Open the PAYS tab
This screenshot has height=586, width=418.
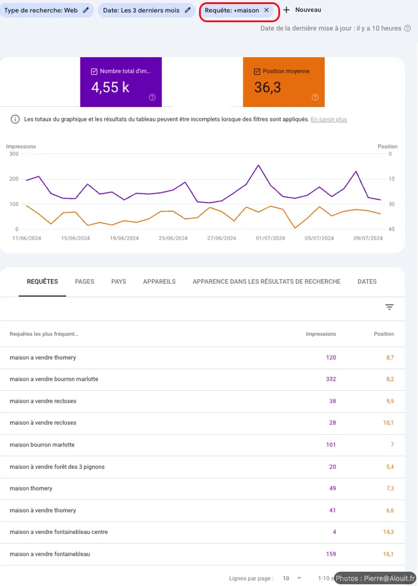pos(118,282)
